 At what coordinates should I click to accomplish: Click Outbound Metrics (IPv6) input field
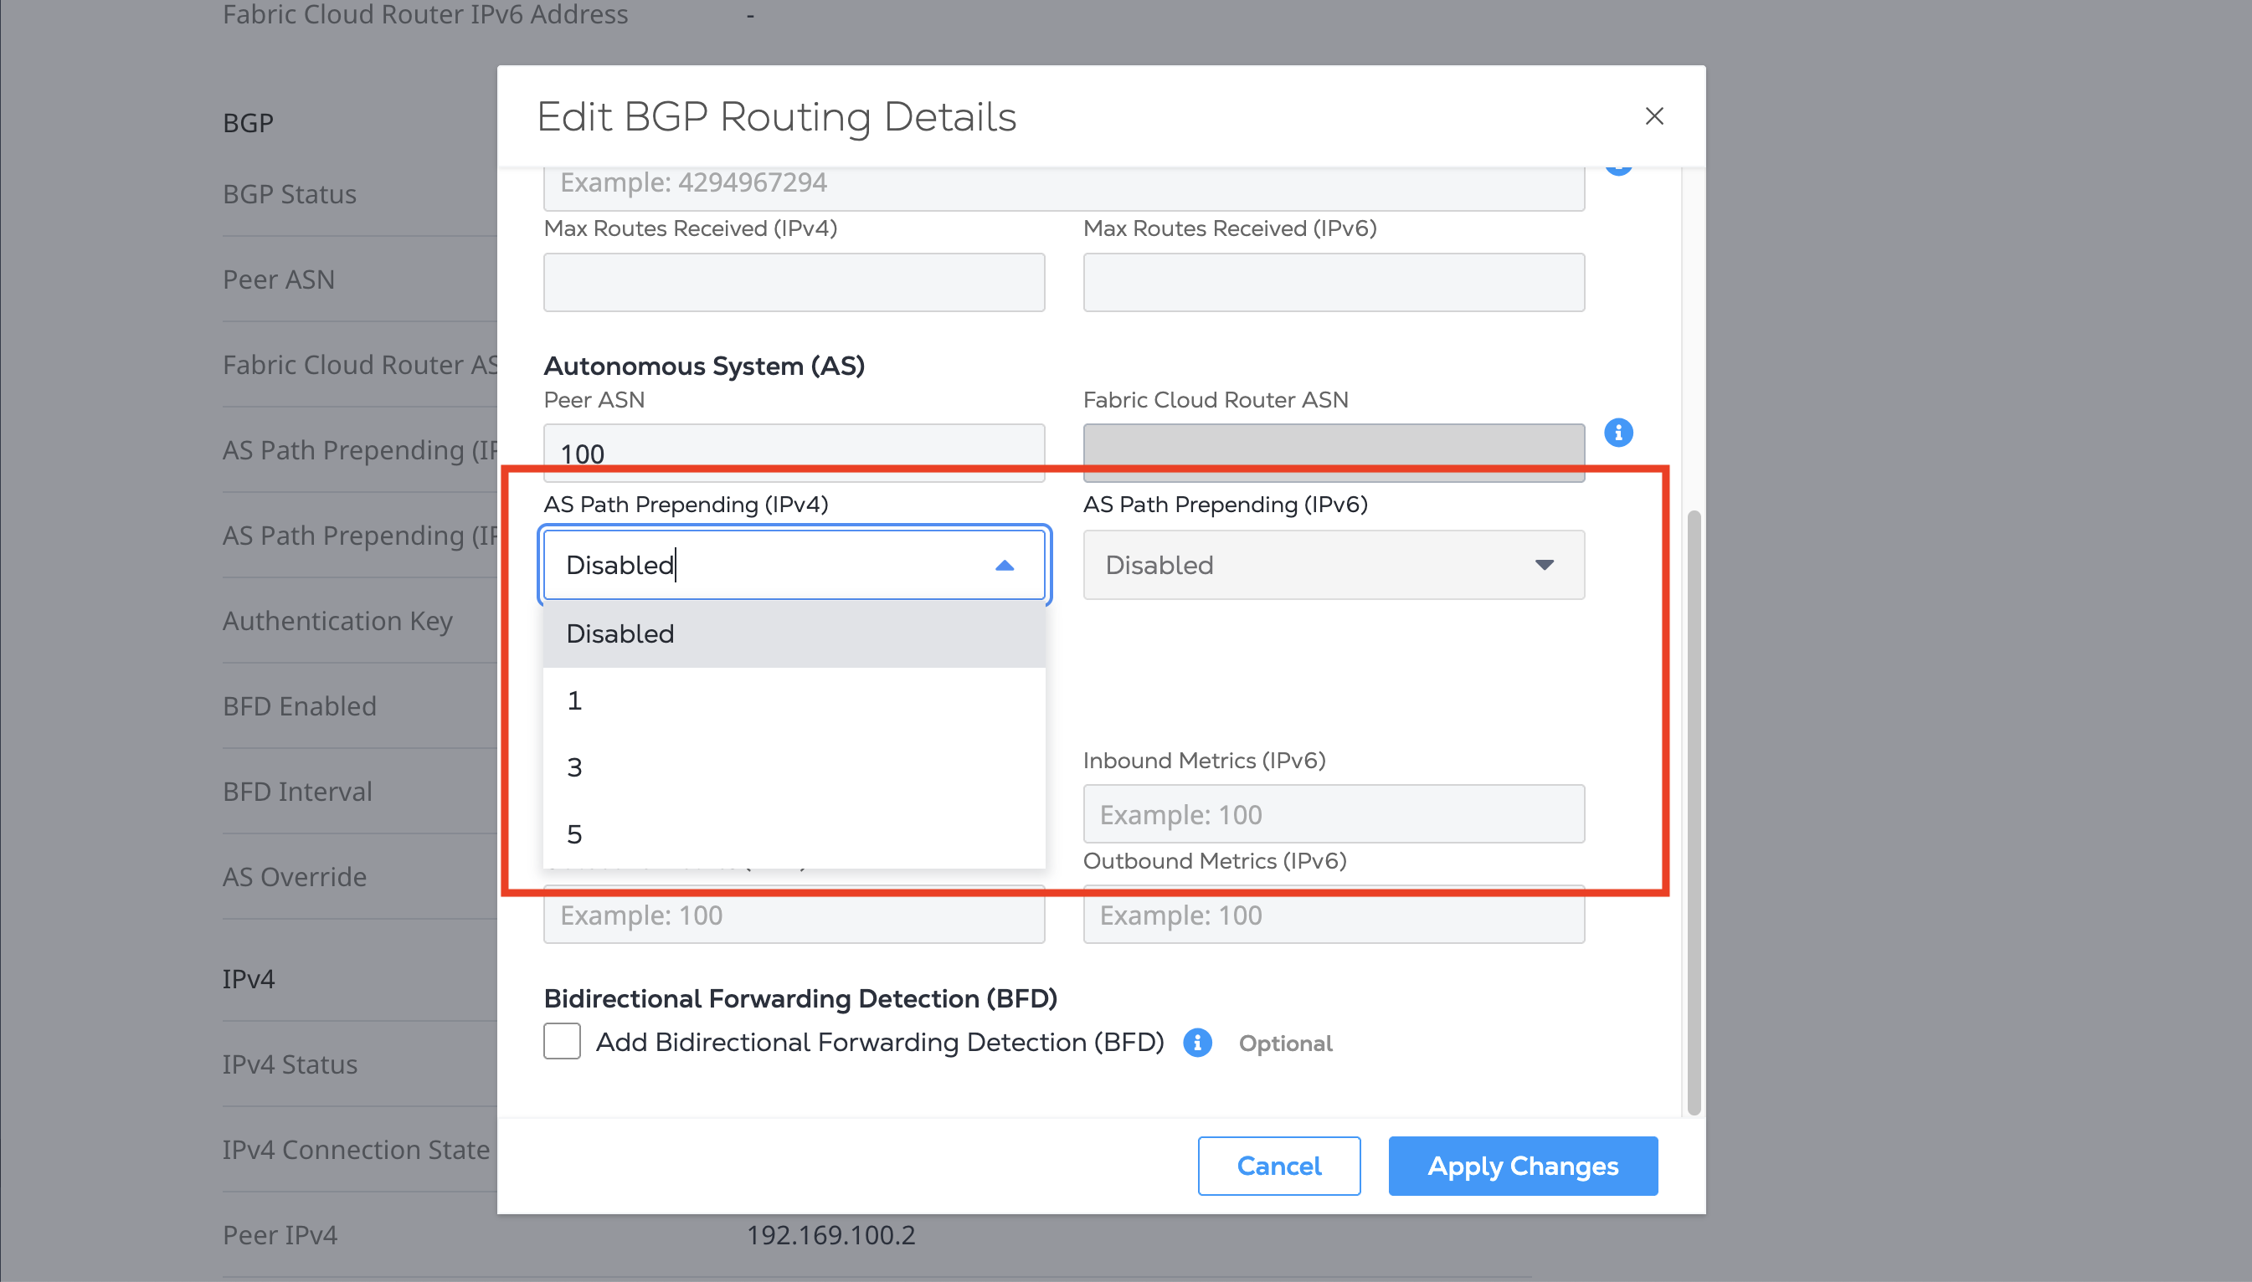1334,915
